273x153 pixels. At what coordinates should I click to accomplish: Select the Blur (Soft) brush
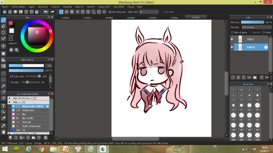tap(30, 118)
